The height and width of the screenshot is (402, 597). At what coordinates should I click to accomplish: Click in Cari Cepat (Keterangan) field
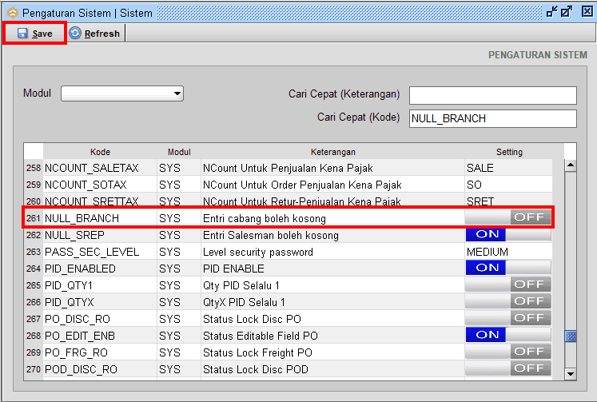click(x=492, y=96)
